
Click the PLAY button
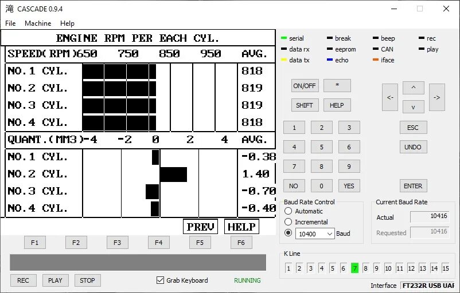55,280
